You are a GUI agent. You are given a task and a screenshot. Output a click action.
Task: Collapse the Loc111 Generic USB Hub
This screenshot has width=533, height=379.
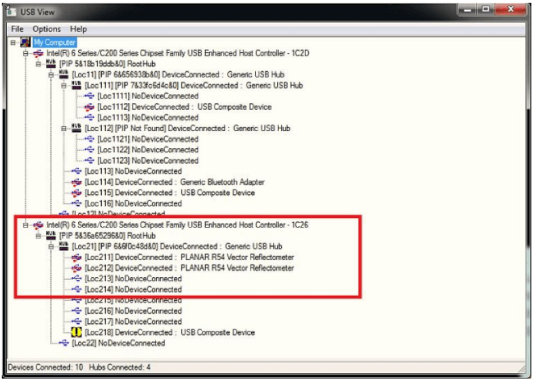tap(64, 86)
